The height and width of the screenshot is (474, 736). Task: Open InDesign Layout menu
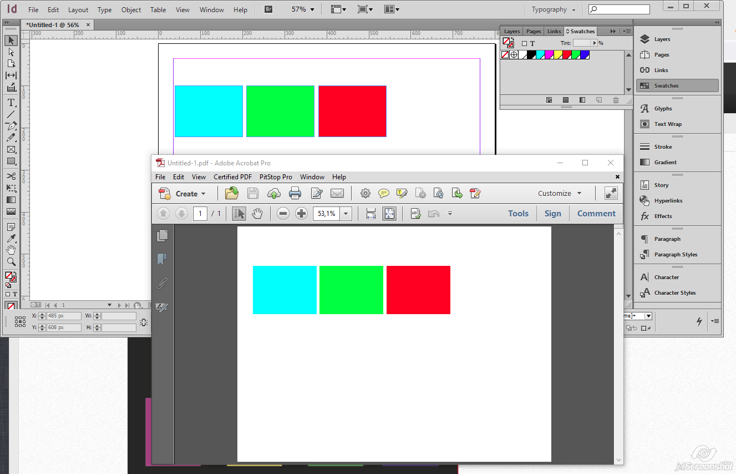pos(78,9)
